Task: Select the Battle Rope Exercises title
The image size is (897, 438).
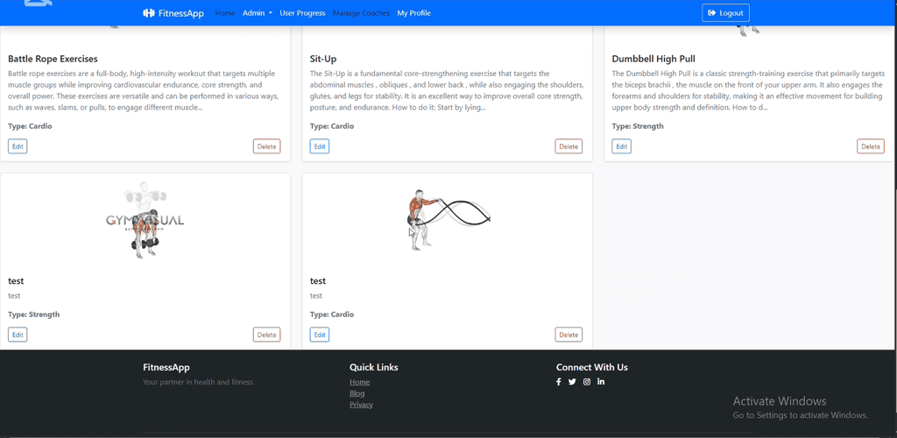Action: click(x=53, y=59)
